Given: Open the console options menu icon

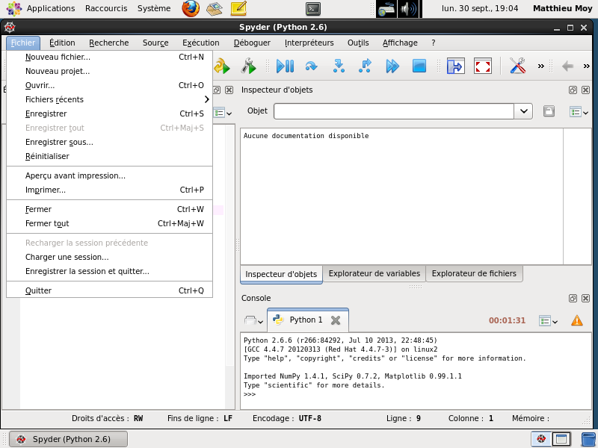Looking at the screenshot, I should point(549,321).
